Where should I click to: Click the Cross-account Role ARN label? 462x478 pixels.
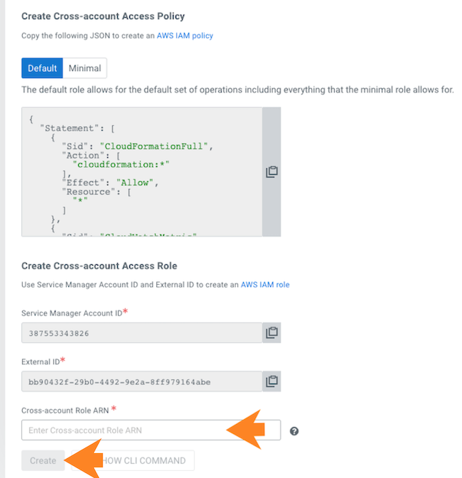tap(65, 410)
